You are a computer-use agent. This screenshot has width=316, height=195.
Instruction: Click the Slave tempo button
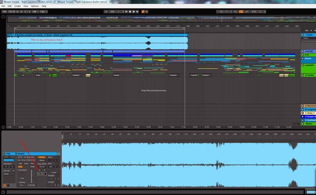coord(41,160)
